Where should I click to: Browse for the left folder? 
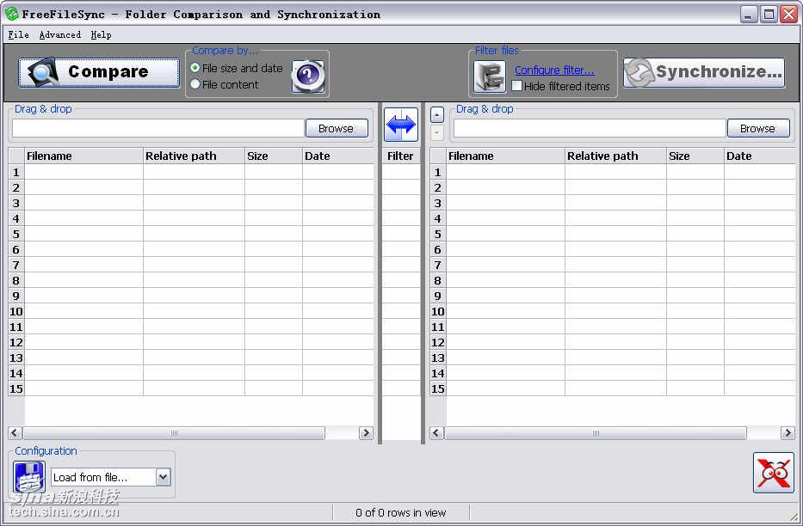tap(337, 128)
